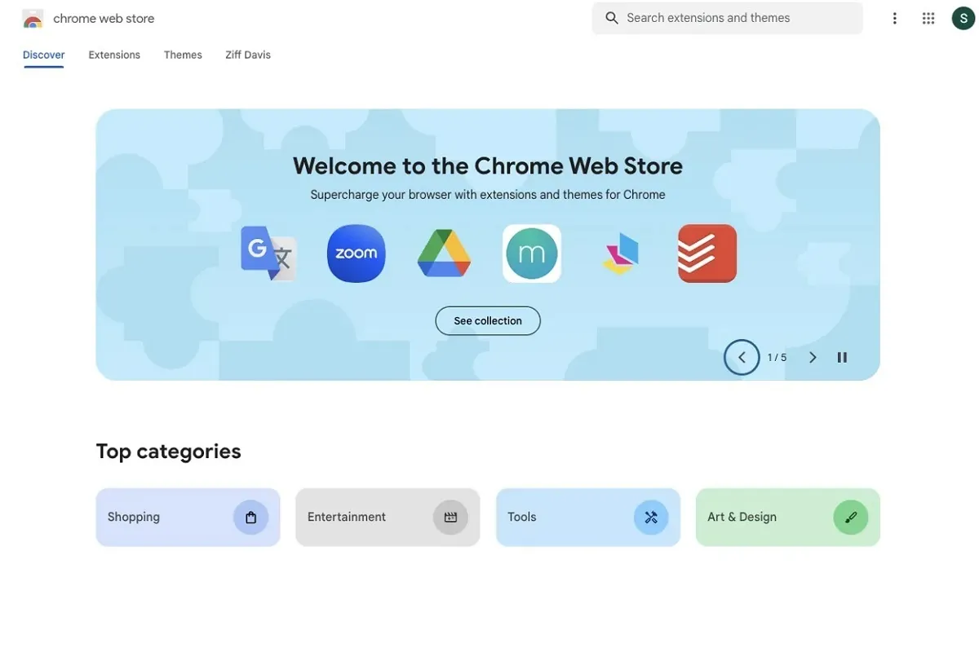Open the Todoist red icon
This screenshot has width=979, height=661.
click(x=707, y=253)
